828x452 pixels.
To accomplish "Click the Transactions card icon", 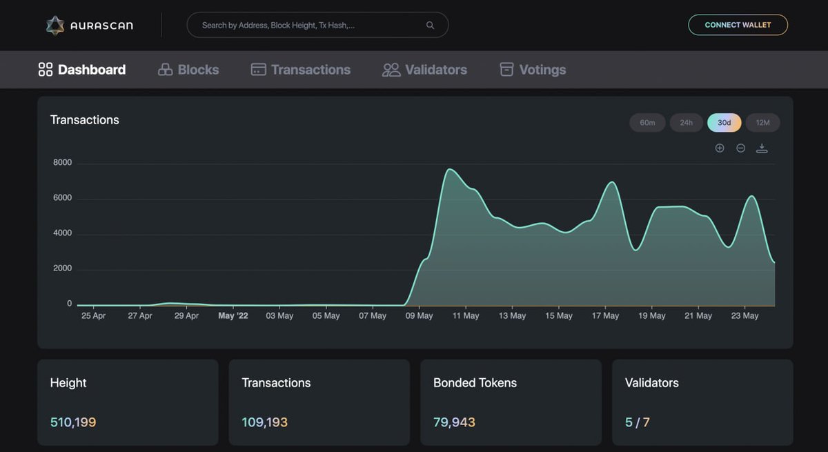I will click(x=258, y=70).
